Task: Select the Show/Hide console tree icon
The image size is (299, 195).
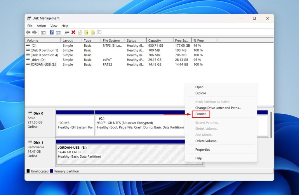Action: point(43,32)
